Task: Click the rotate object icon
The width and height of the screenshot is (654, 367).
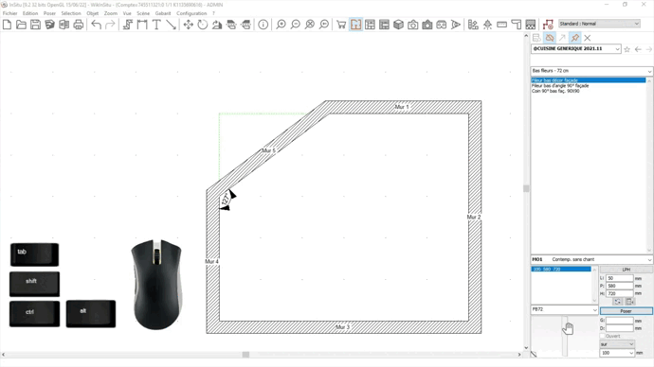Action: [x=202, y=25]
